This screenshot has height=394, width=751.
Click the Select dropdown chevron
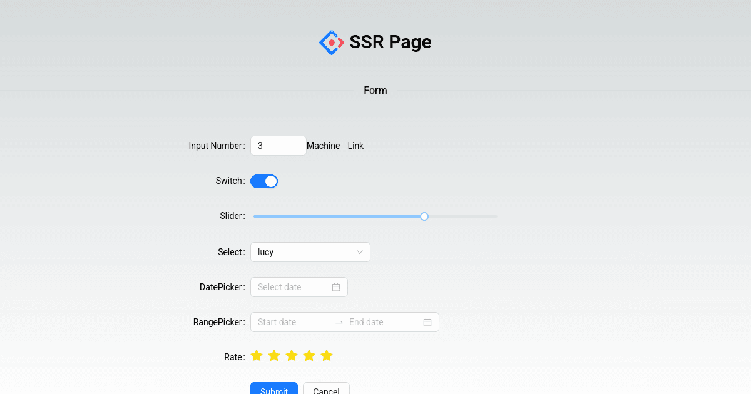pos(361,251)
